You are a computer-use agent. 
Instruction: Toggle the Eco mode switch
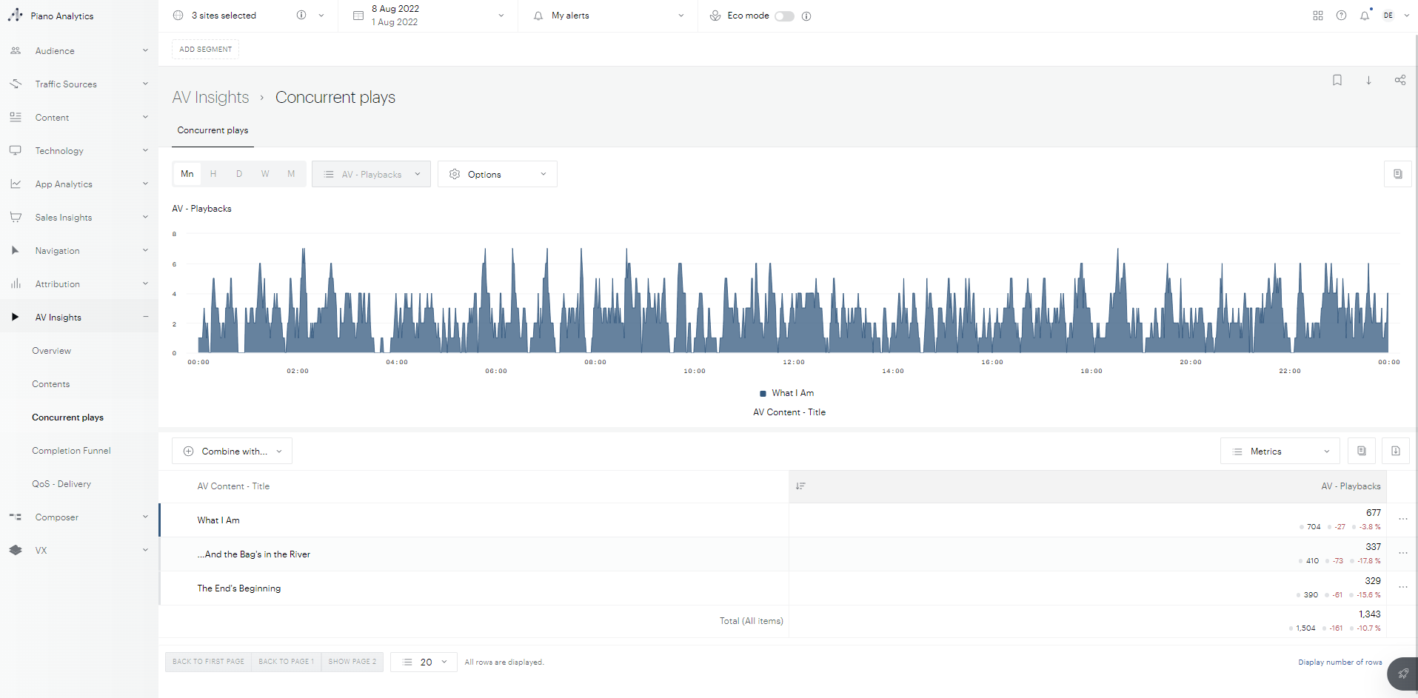point(783,16)
